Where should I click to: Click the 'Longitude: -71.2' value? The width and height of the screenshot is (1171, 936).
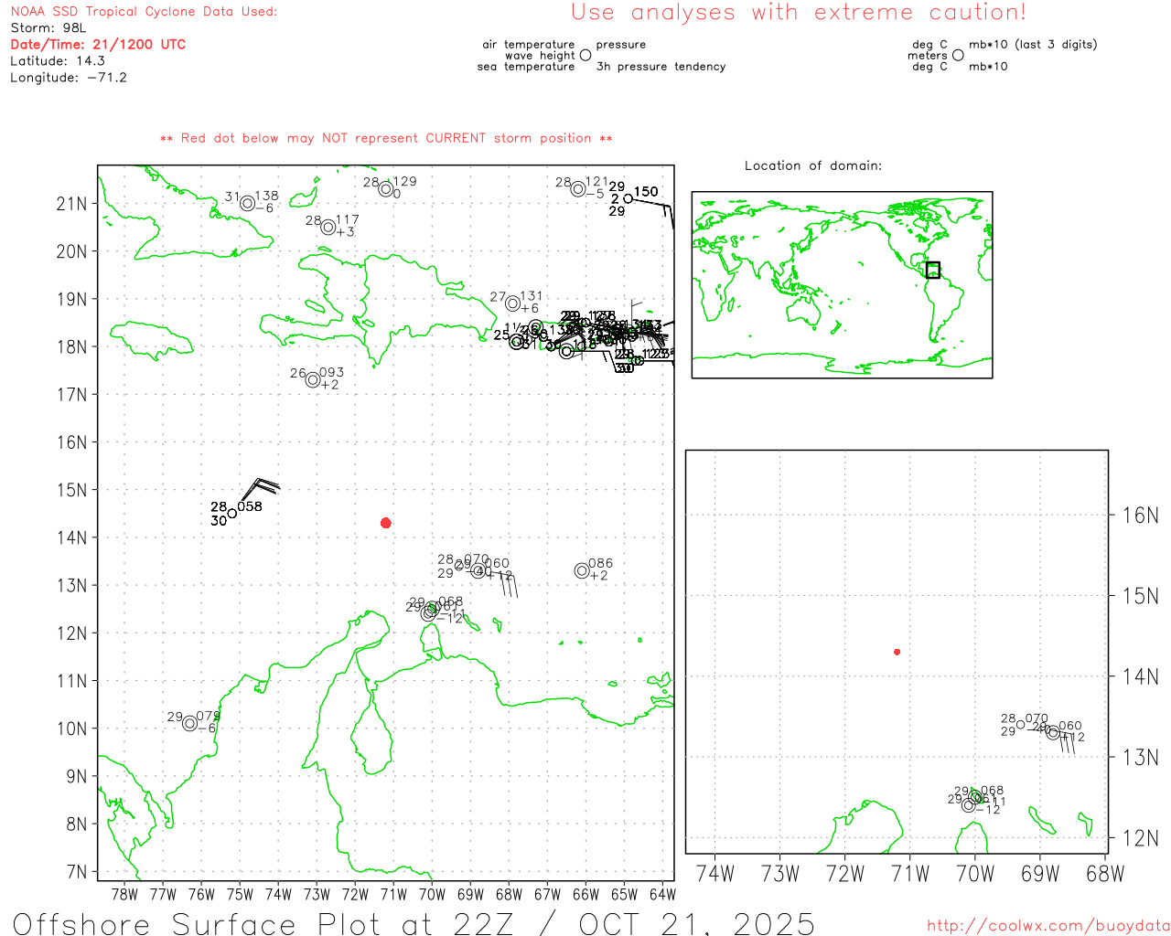coord(69,78)
